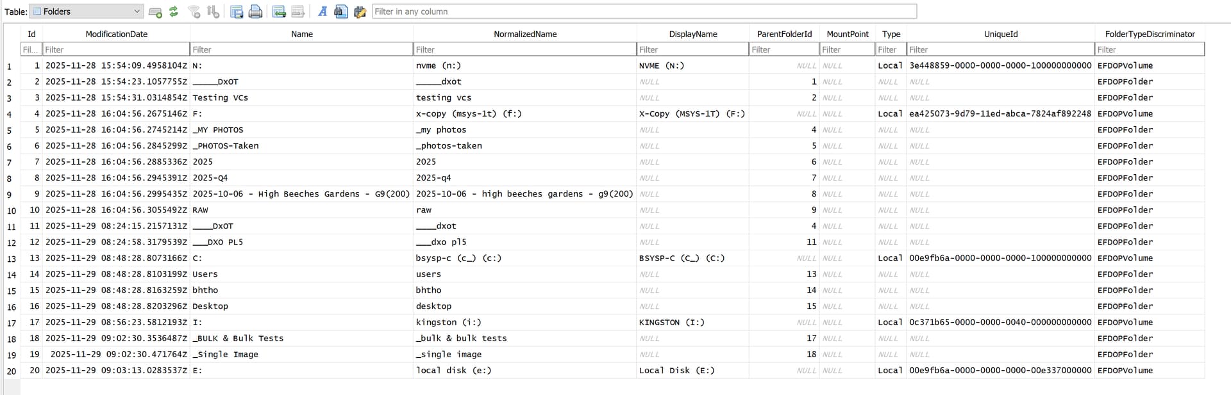This screenshot has height=395, width=1231.
Task: Click the Filter field under the Name column
Action: tap(301, 49)
